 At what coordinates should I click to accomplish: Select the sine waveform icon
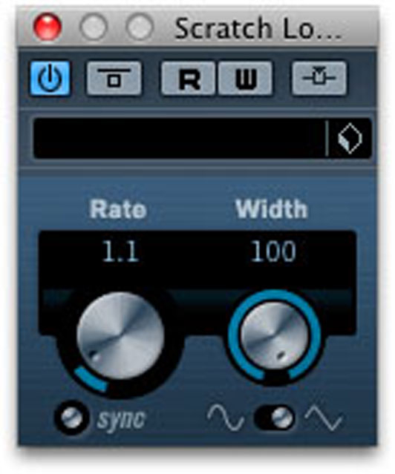(x=226, y=418)
